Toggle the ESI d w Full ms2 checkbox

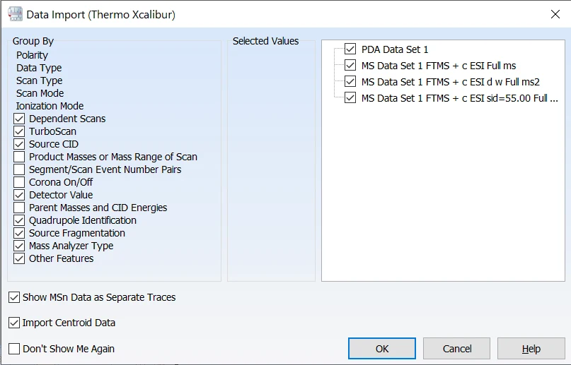pos(350,82)
